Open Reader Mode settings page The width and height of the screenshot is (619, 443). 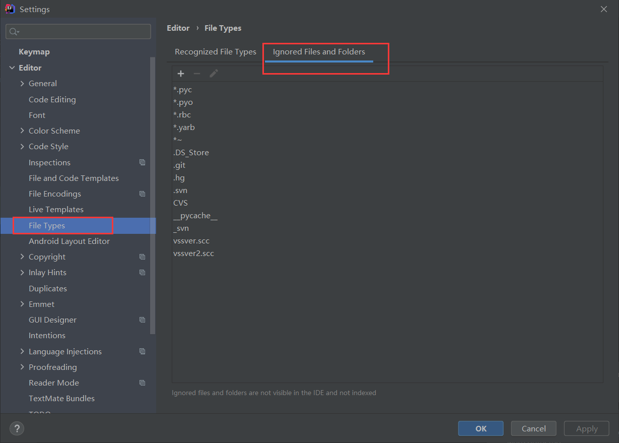[x=54, y=383]
